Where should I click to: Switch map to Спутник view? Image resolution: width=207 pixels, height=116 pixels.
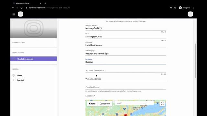[105, 104]
